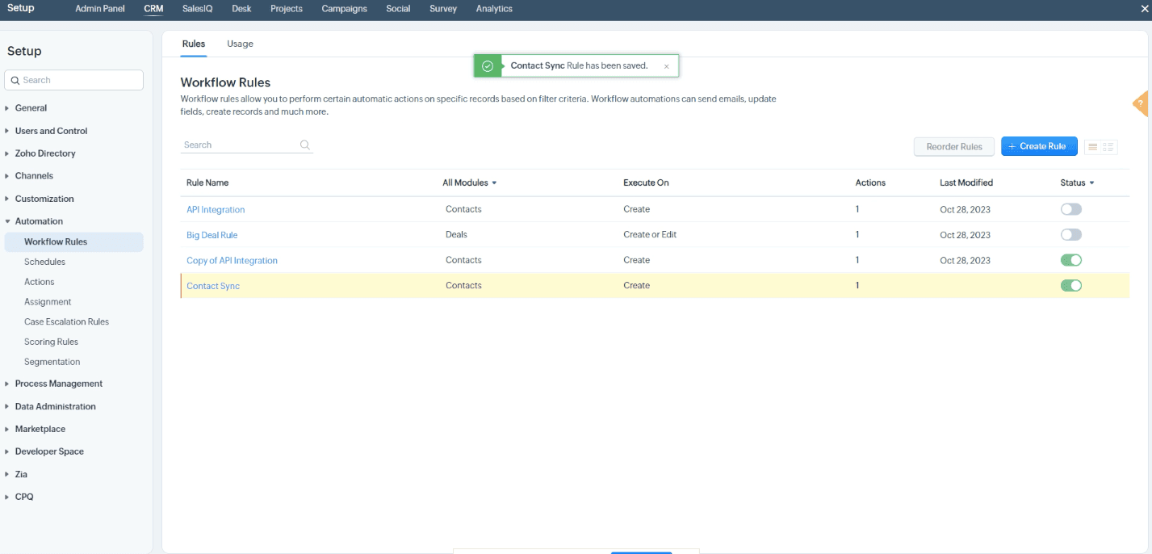The image size is (1152, 554).
Task: Open the Campaigns app from top bar
Action: pos(344,9)
